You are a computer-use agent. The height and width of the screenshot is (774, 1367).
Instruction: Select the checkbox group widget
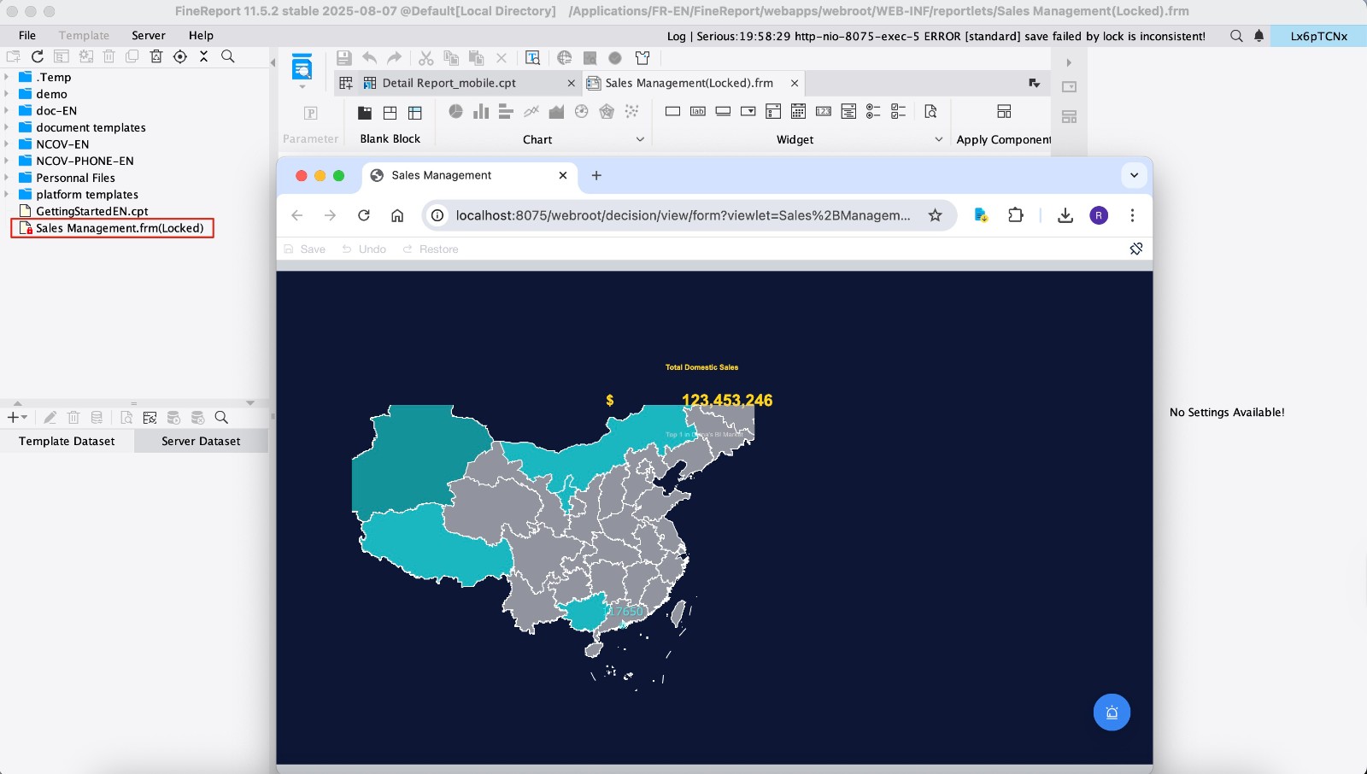click(x=898, y=112)
